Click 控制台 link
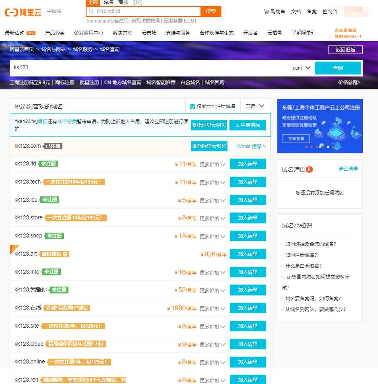This screenshot has width=378, height=384. 330,12
